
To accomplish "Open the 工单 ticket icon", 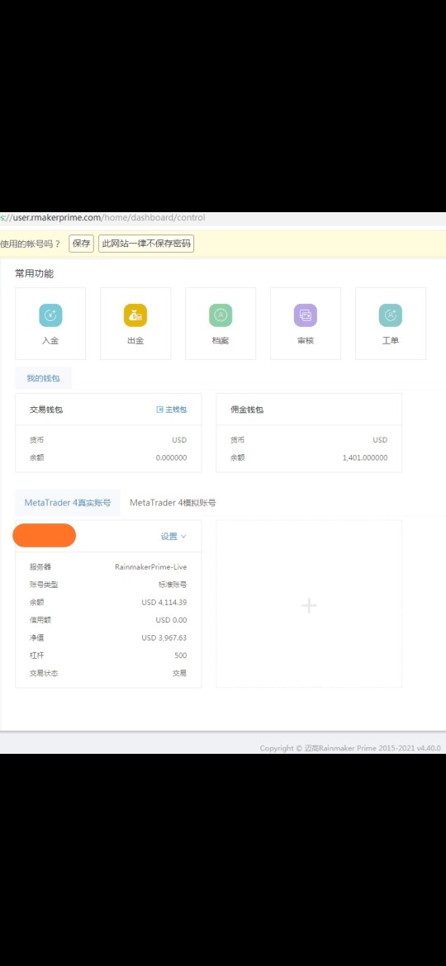I will (x=391, y=315).
